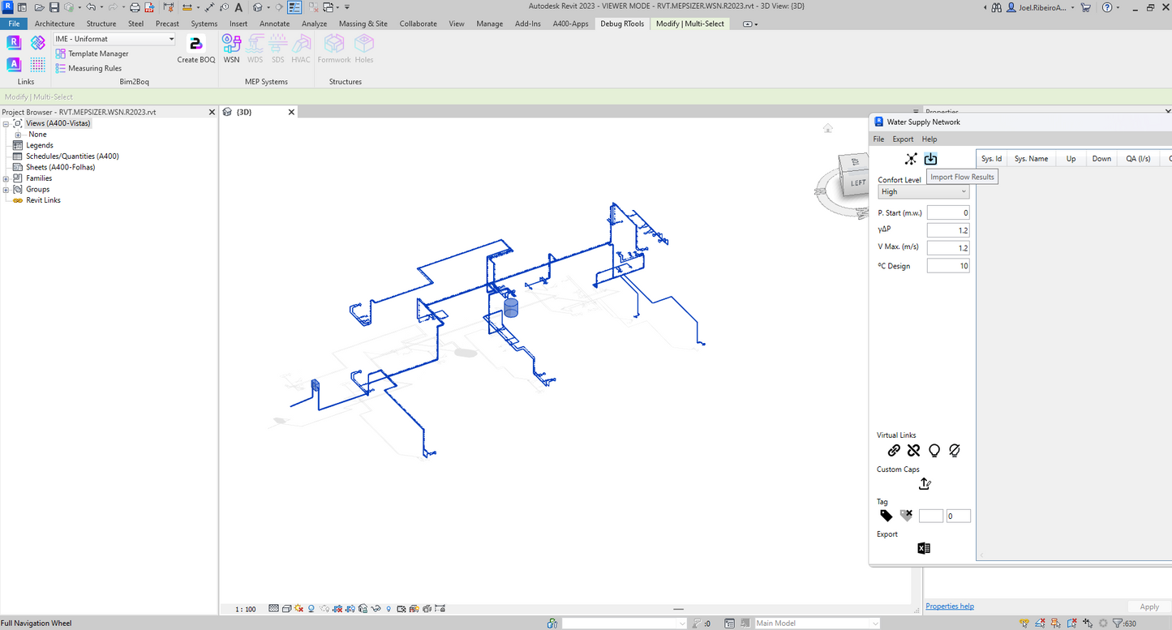
Task: Toggle the light bulb show virtual links
Action: click(934, 451)
